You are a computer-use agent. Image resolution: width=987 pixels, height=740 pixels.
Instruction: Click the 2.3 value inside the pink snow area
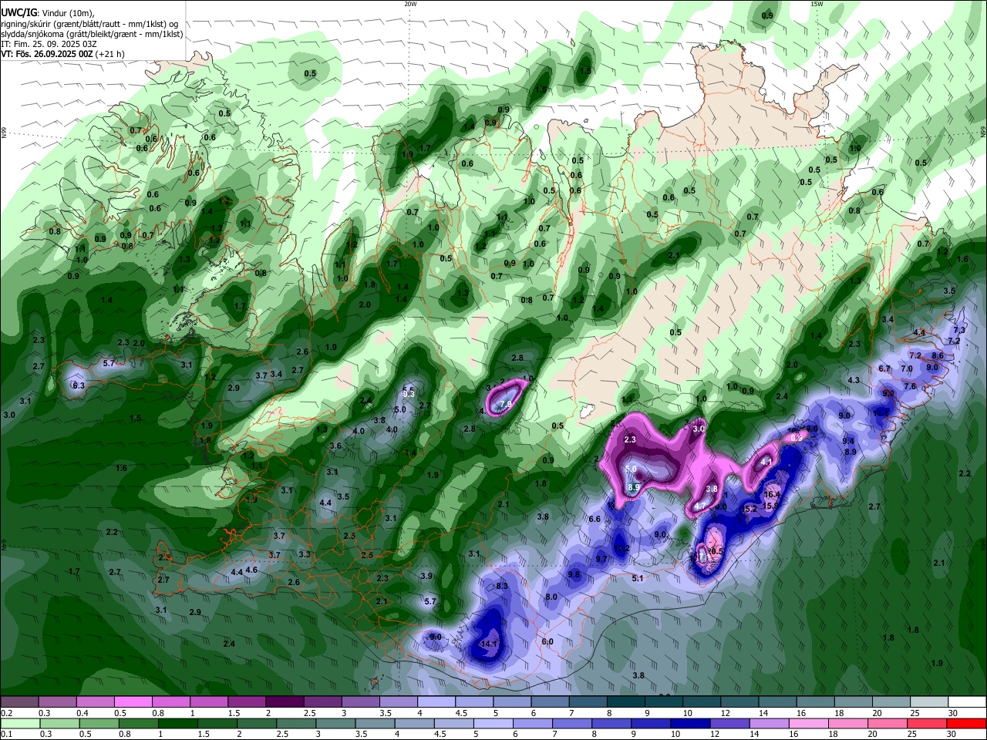click(x=630, y=439)
